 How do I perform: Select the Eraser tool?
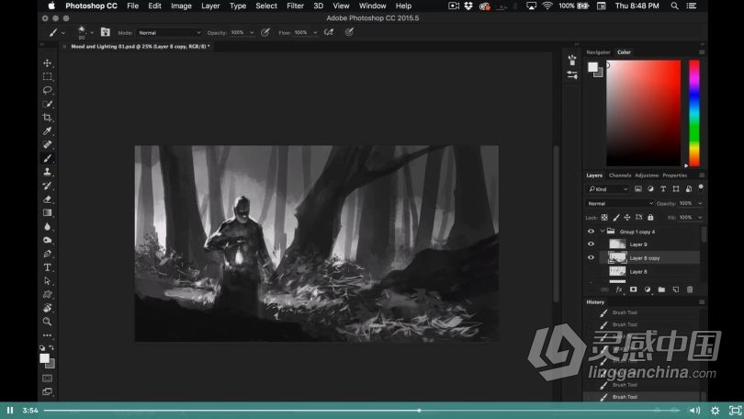click(47, 199)
